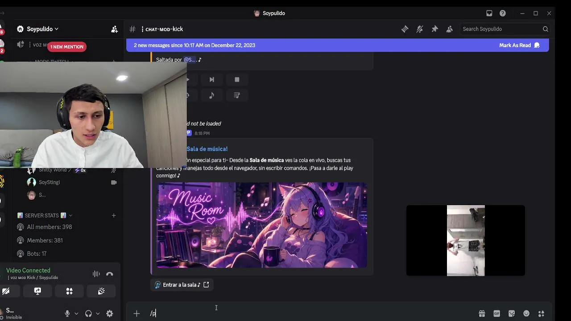The height and width of the screenshot is (321, 571).
Task: Mark new messages as read
Action: tap(519, 45)
